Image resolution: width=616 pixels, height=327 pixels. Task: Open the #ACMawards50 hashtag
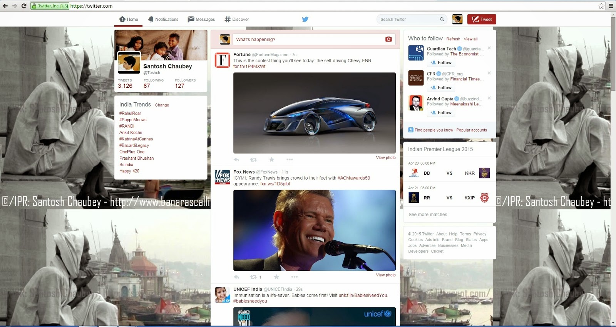354,178
